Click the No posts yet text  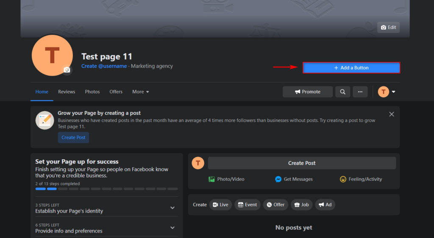click(294, 227)
